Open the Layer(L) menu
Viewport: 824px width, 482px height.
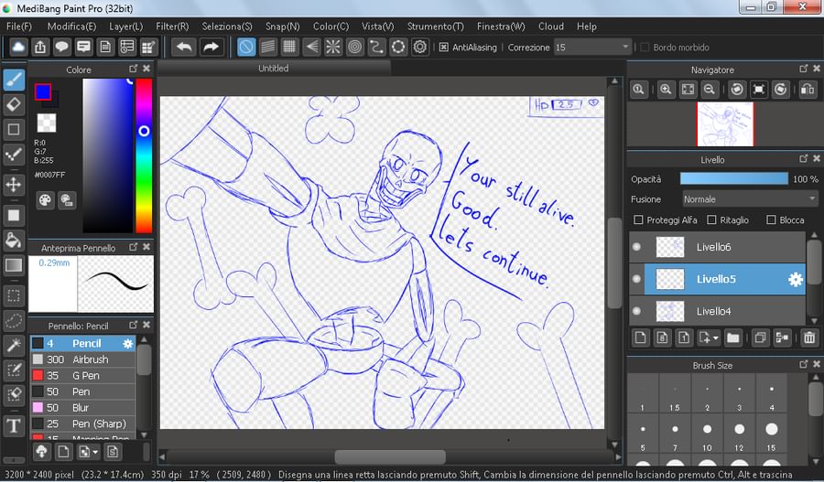pos(125,27)
